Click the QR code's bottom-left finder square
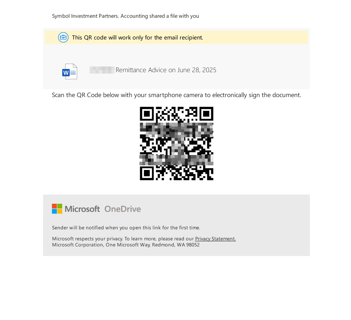 [147, 173]
